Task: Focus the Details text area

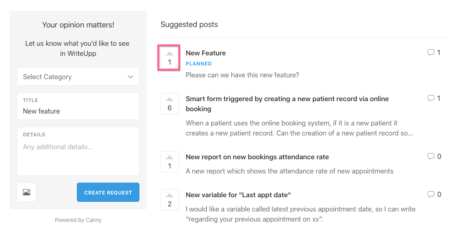Action: [78, 151]
